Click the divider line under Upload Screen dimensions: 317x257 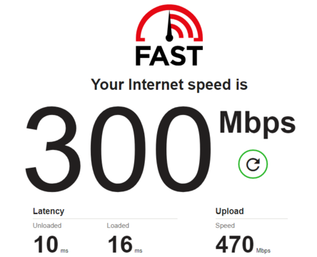point(251,218)
